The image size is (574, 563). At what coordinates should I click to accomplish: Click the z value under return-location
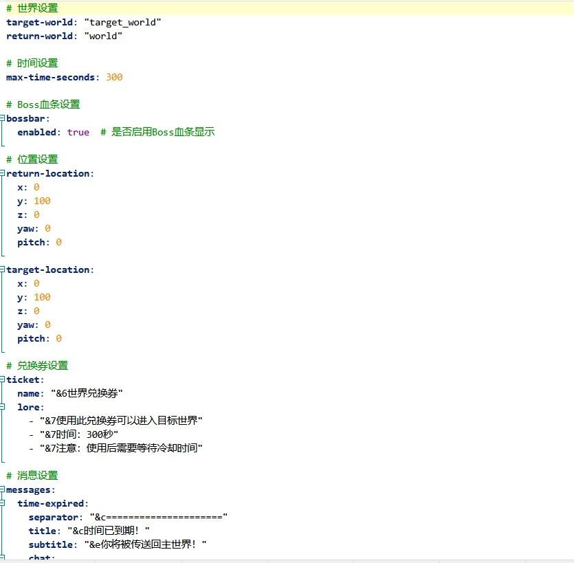click(x=36, y=215)
